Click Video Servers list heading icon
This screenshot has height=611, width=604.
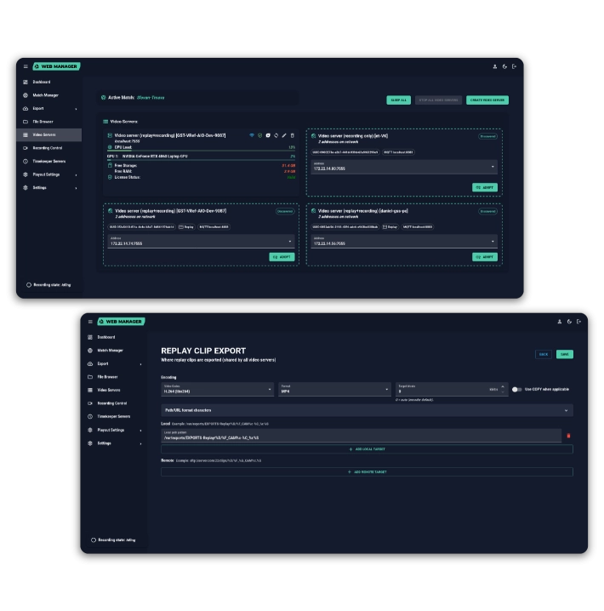click(x=105, y=122)
